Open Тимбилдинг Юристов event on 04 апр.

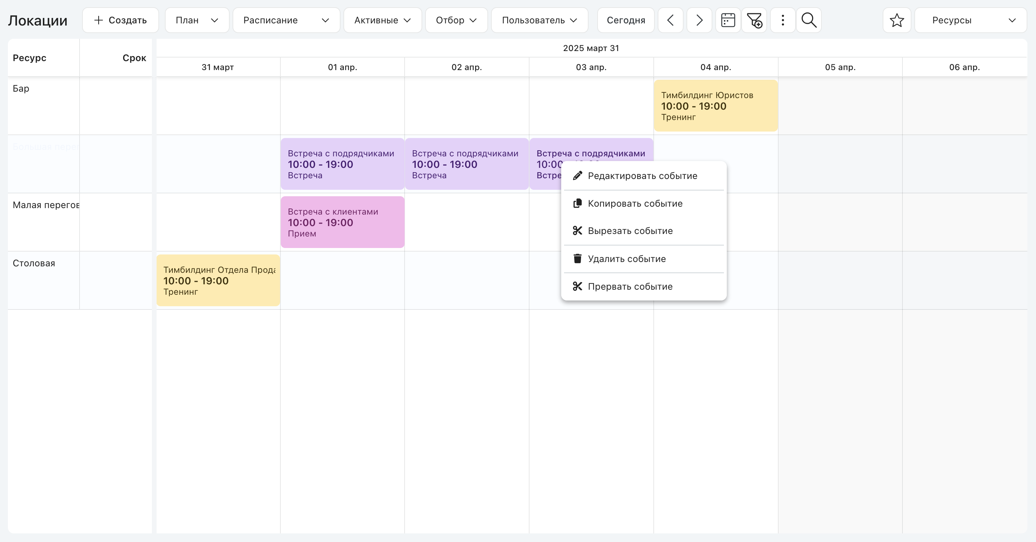716,106
